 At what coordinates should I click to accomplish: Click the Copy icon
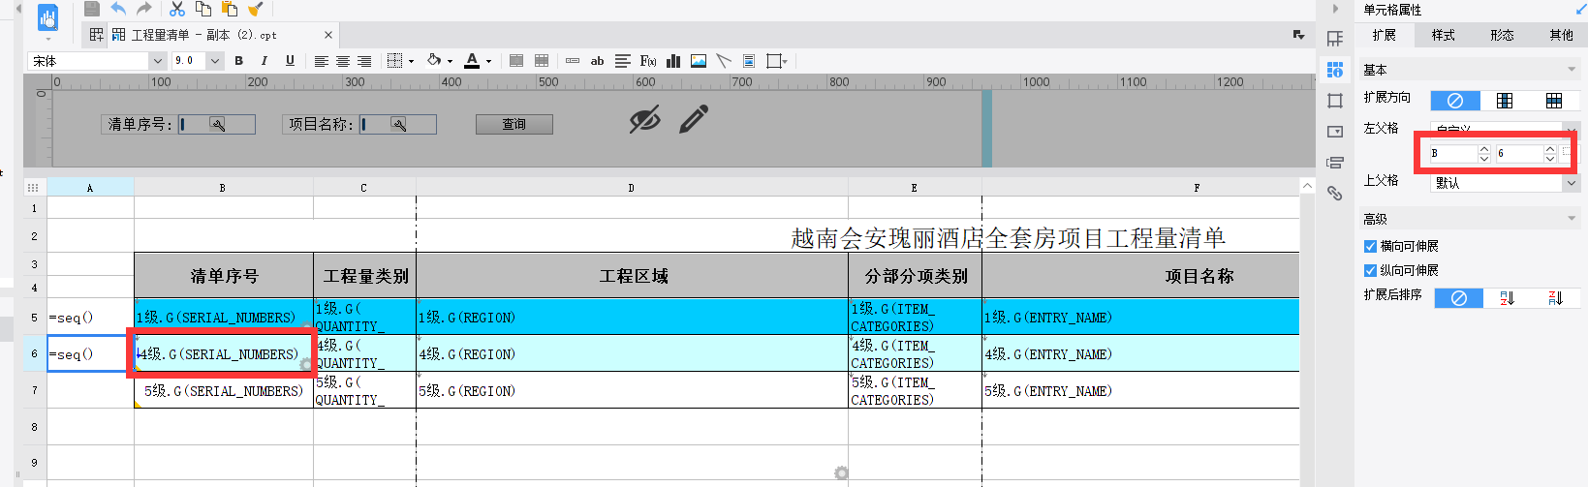[x=203, y=9]
